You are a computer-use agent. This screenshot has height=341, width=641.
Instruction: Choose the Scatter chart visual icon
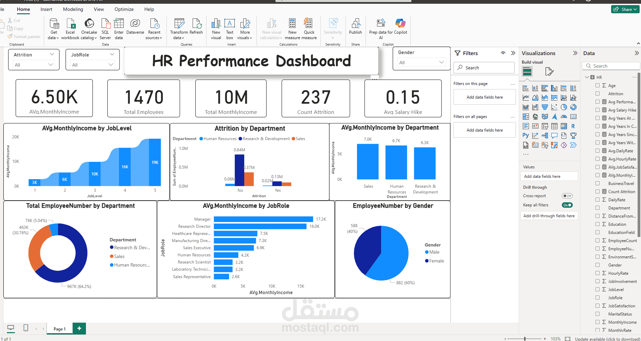click(554, 107)
